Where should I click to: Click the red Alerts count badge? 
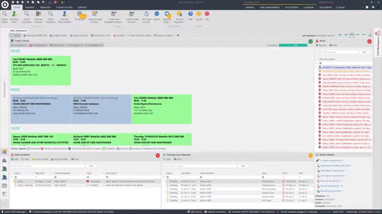(369, 41)
